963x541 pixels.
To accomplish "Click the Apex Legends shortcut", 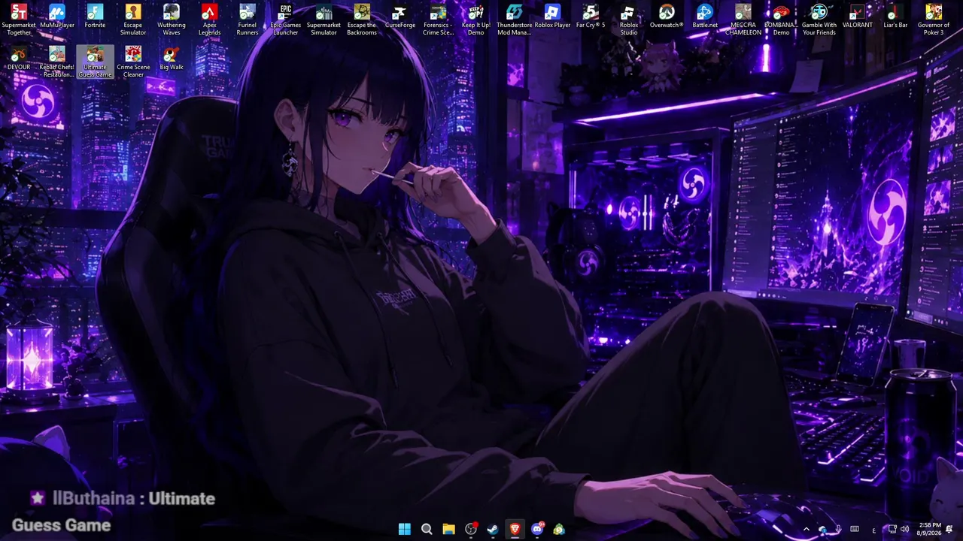I will point(209,20).
